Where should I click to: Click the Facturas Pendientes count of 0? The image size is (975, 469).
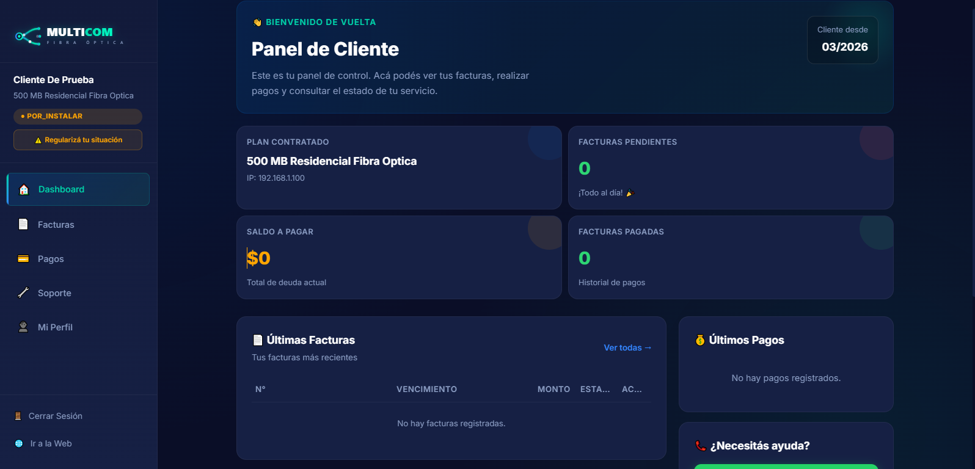pos(585,168)
